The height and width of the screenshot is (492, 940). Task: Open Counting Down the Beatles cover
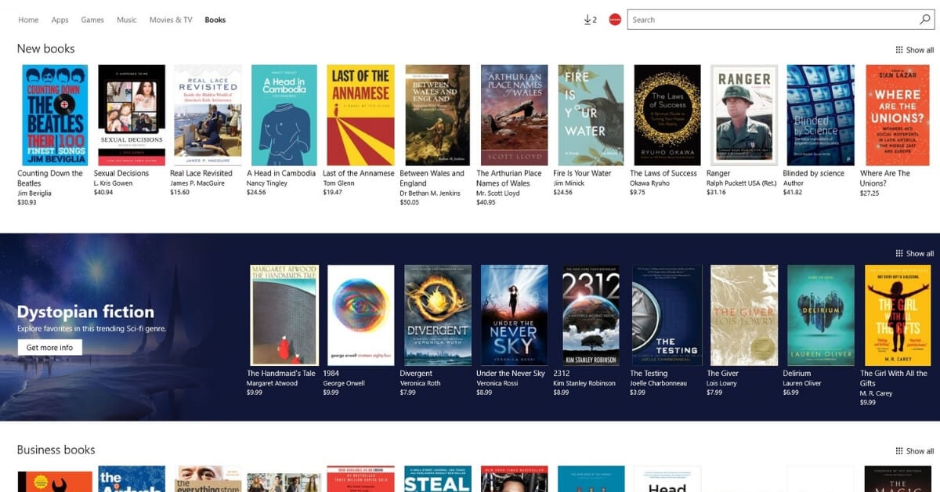pos(55,115)
